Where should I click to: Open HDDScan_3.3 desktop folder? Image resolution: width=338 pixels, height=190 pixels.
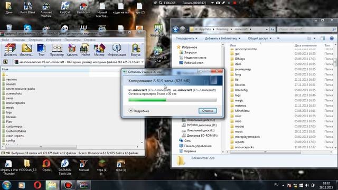click(x=27, y=165)
